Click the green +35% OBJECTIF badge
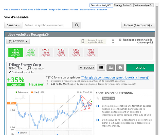The image size is (161, 135). click(16, 82)
